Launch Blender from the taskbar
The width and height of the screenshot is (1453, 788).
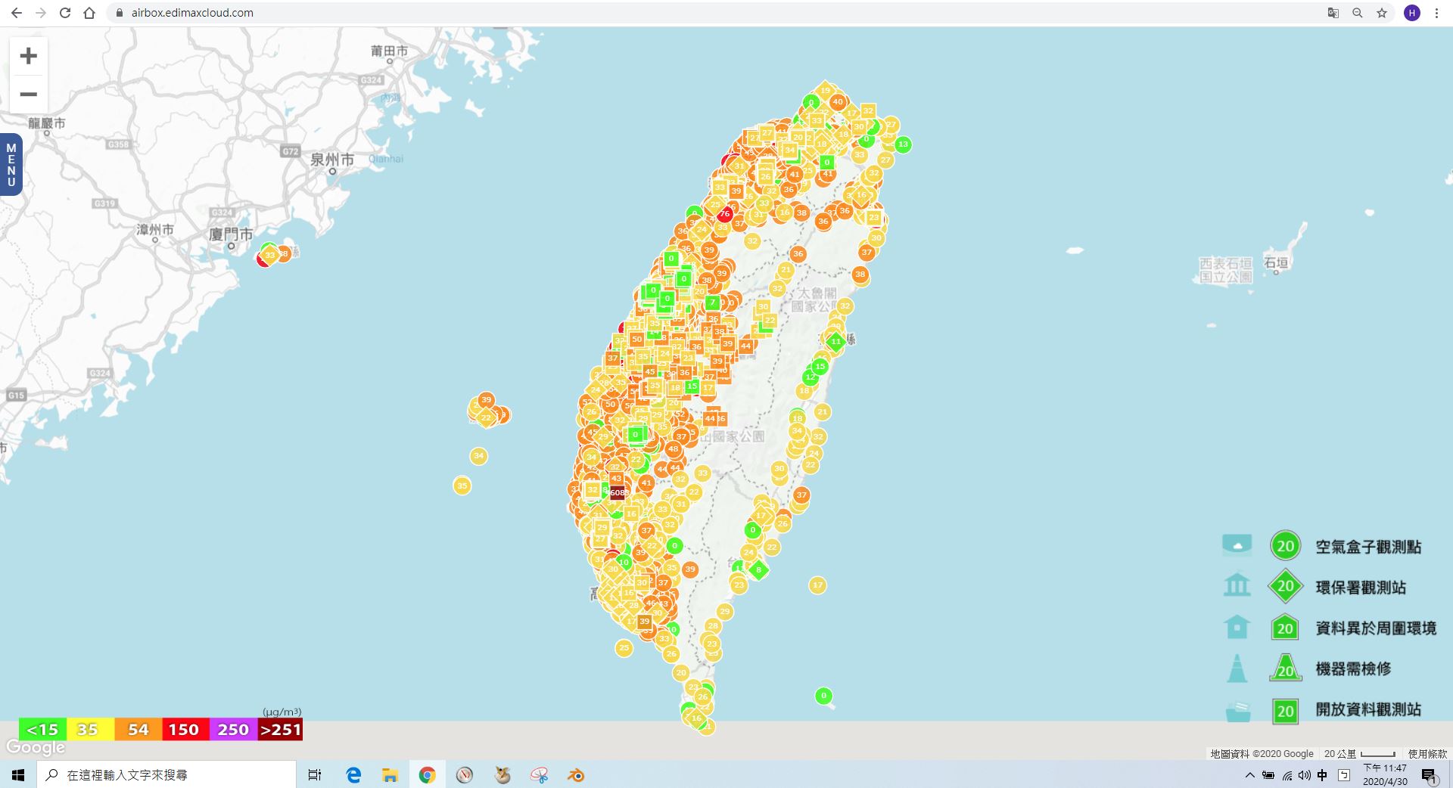click(x=576, y=774)
